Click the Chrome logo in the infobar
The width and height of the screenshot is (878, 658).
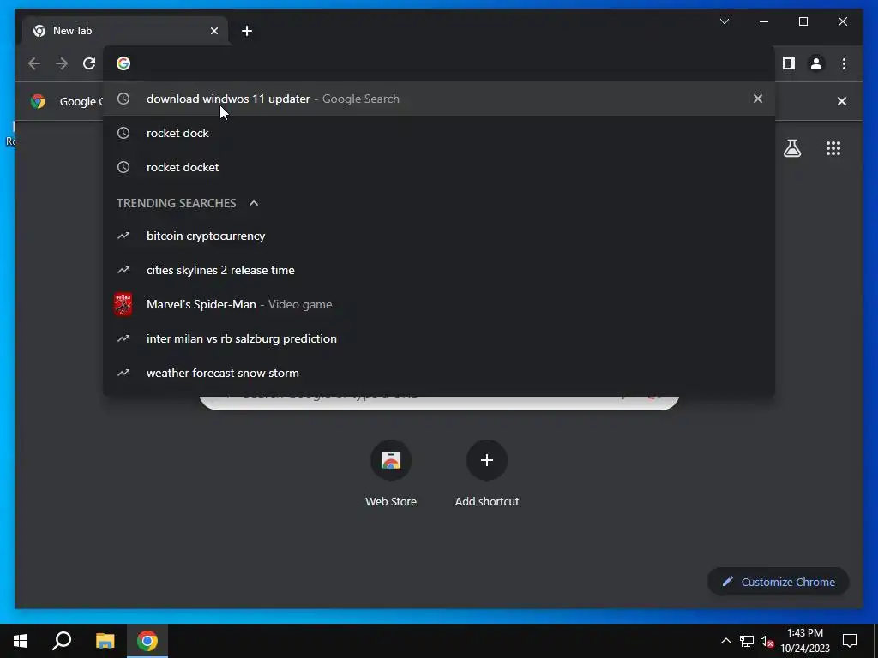pos(38,101)
